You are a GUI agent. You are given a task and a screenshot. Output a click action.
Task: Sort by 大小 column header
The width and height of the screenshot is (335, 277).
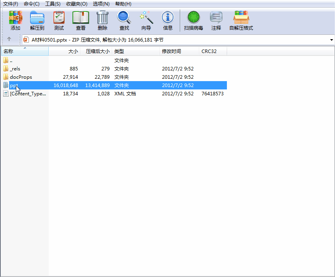65,51
